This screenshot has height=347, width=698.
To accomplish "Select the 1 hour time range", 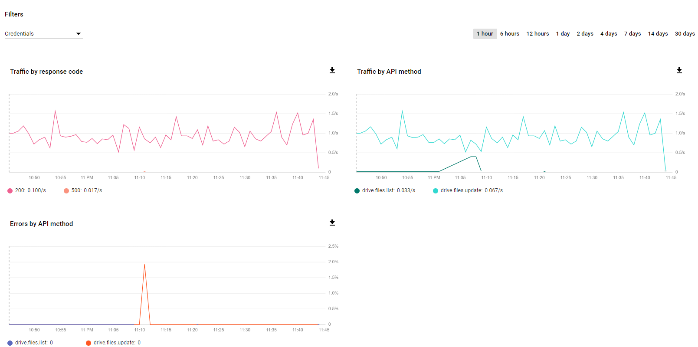I will tap(485, 34).
